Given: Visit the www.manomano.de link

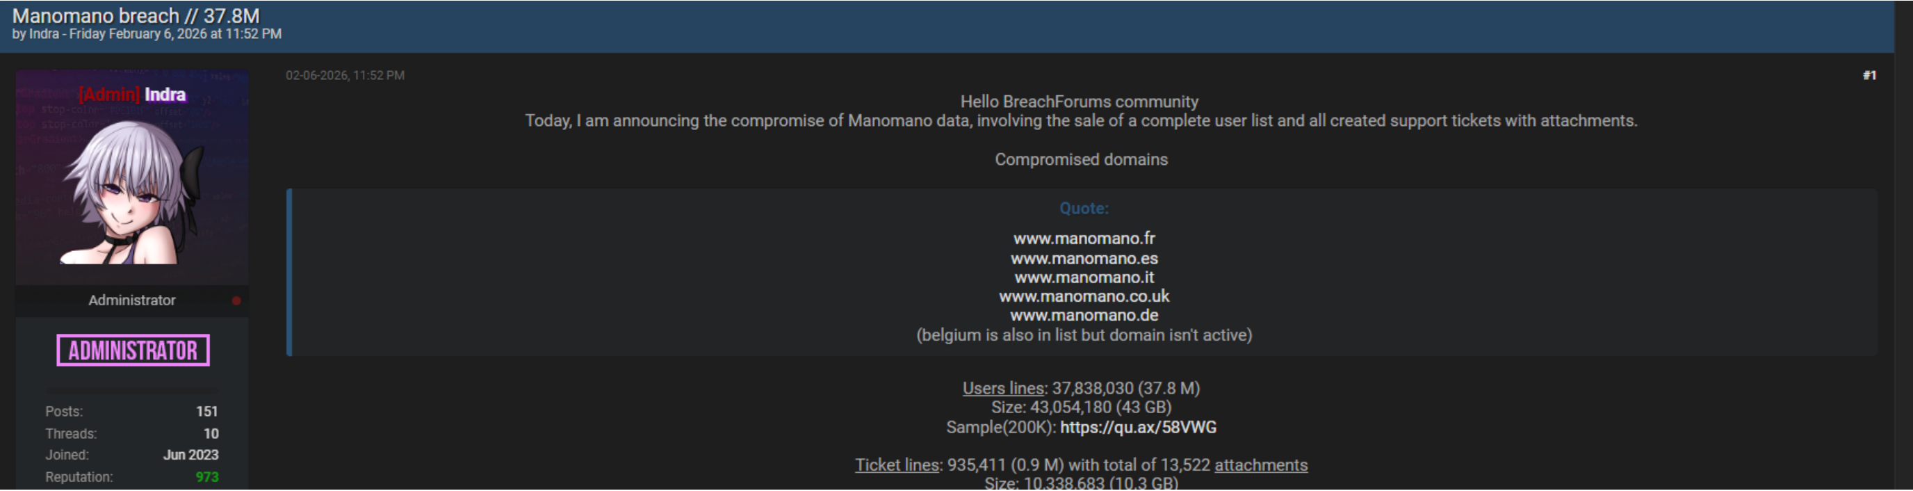Looking at the screenshot, I should click(1084, 316).
